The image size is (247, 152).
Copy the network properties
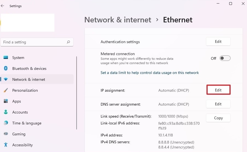218,118
